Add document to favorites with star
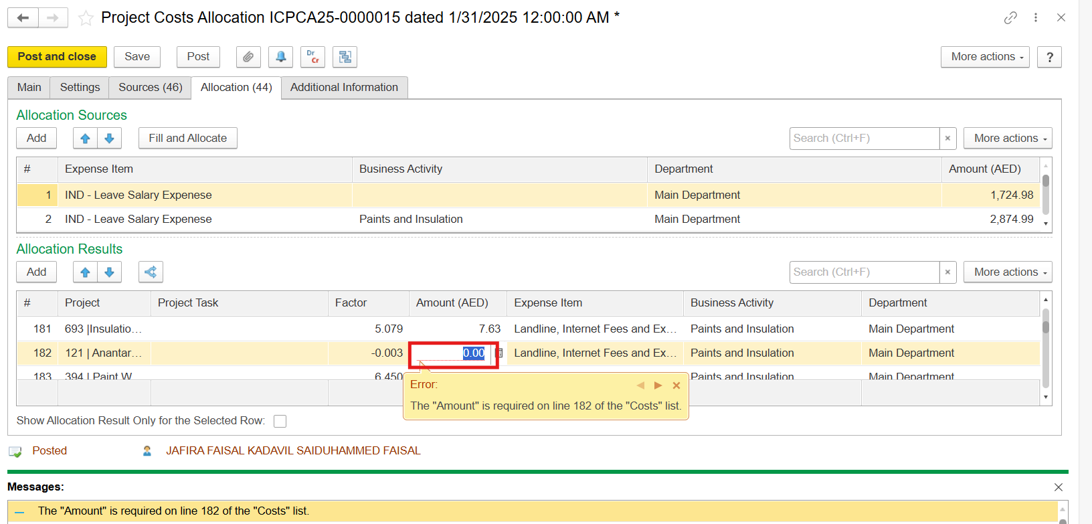Viewport: 1092px width, 524px height. tap(86, 18)
